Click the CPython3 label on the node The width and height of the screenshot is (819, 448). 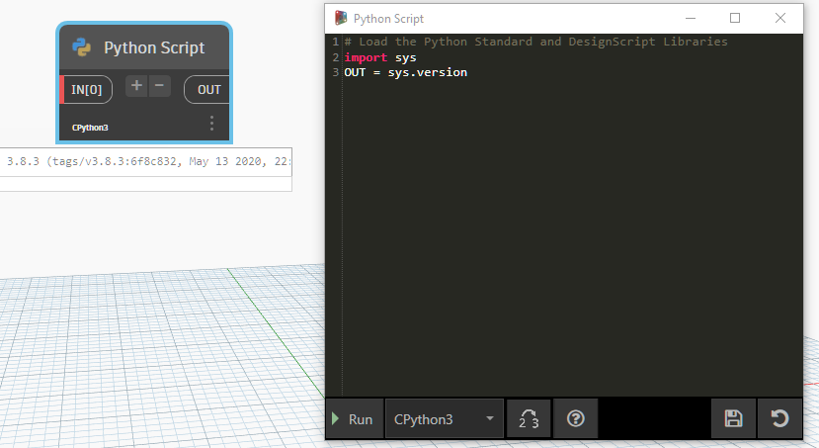pyautogui.click(x=90, y=128)
